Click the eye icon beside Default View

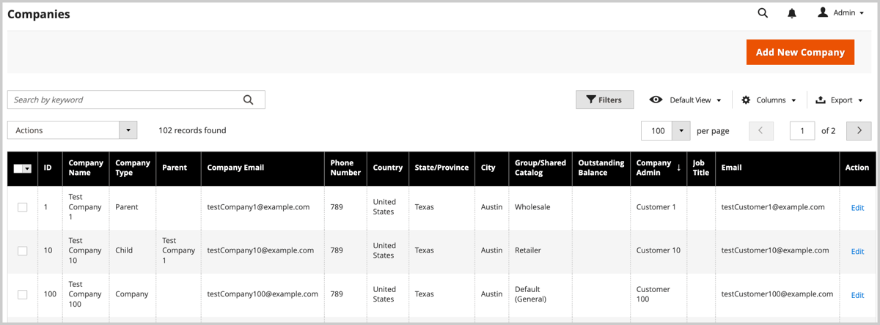[x=656, y=100]
